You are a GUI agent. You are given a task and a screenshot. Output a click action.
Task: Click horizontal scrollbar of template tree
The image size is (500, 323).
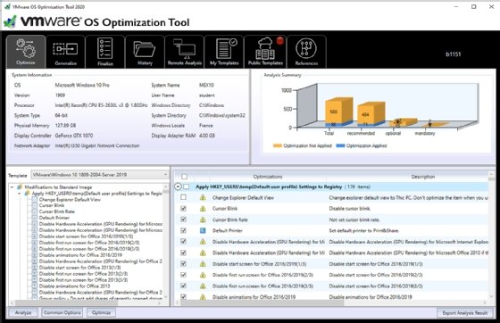pos(66,303)
